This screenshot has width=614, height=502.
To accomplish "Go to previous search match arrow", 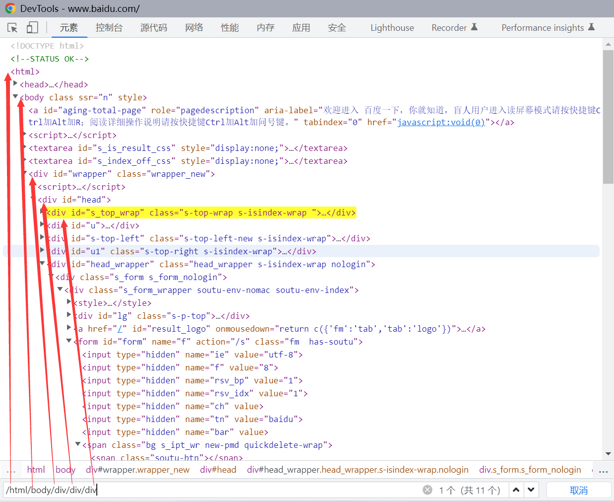I will click(x=516, y=490).
